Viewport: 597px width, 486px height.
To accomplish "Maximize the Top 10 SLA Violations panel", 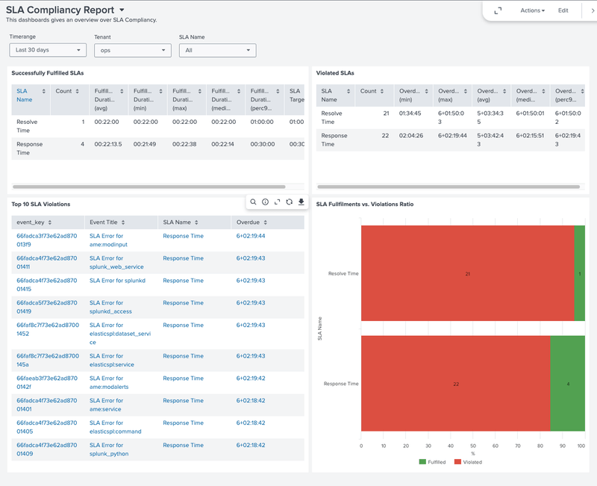I will point(278,202).
